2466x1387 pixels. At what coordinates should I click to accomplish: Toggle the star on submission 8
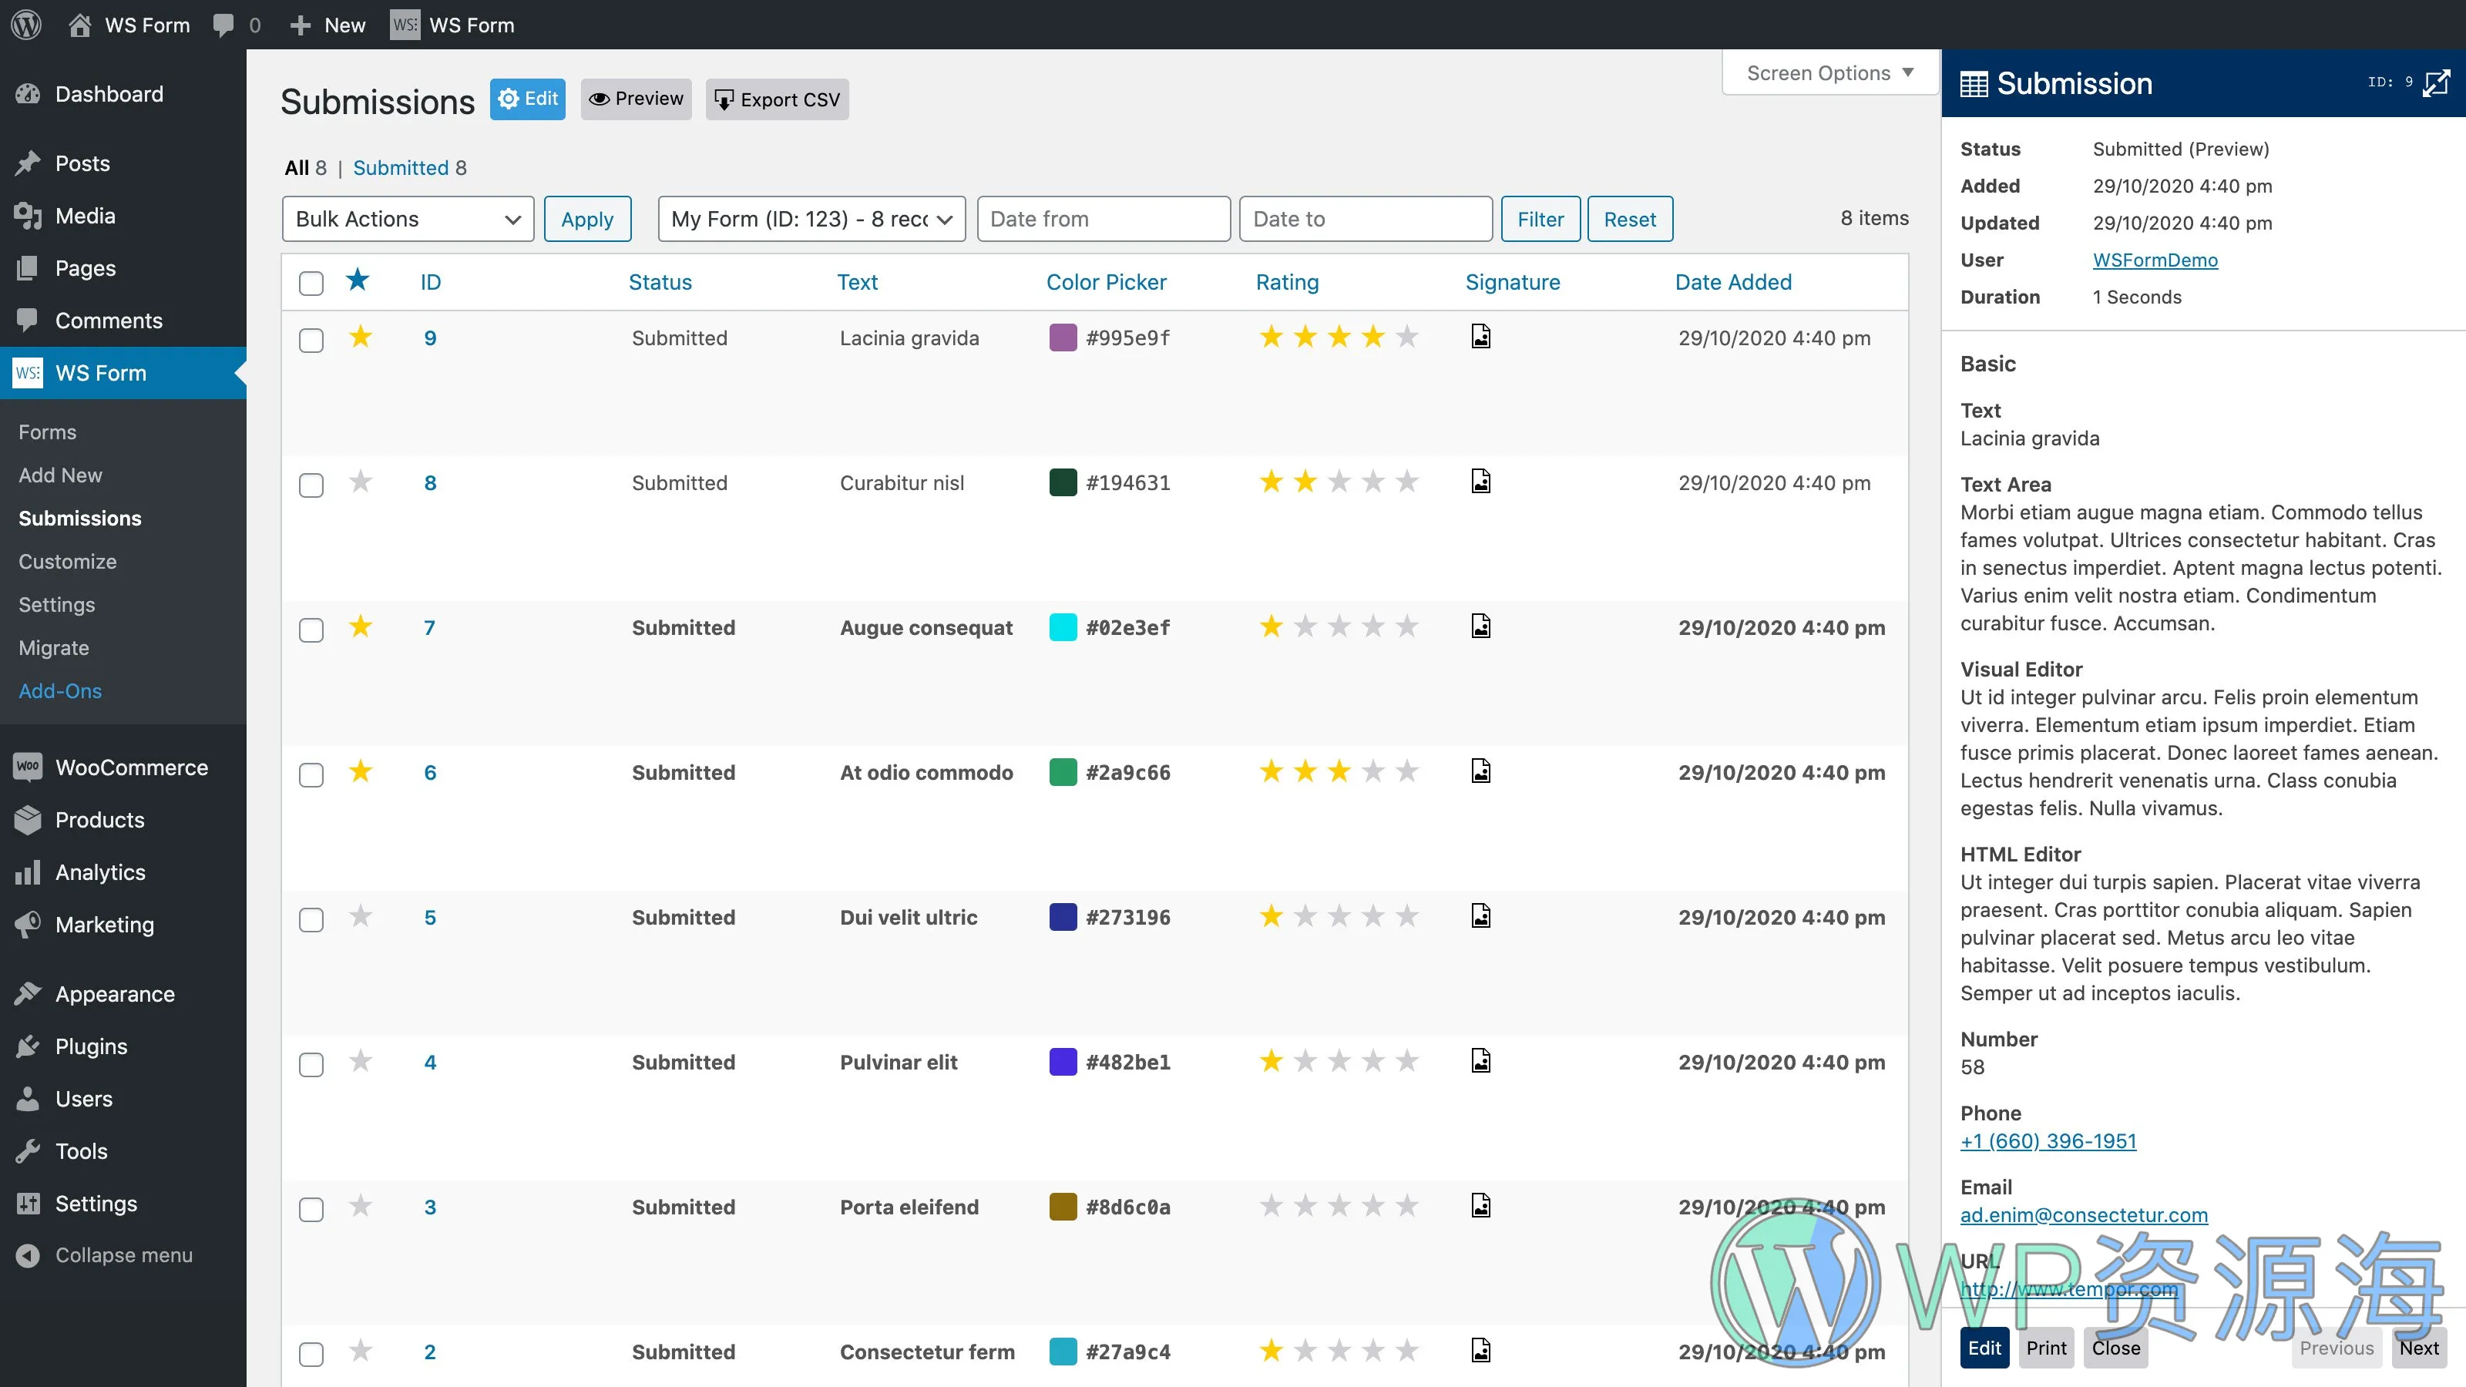tap(360, 482)
